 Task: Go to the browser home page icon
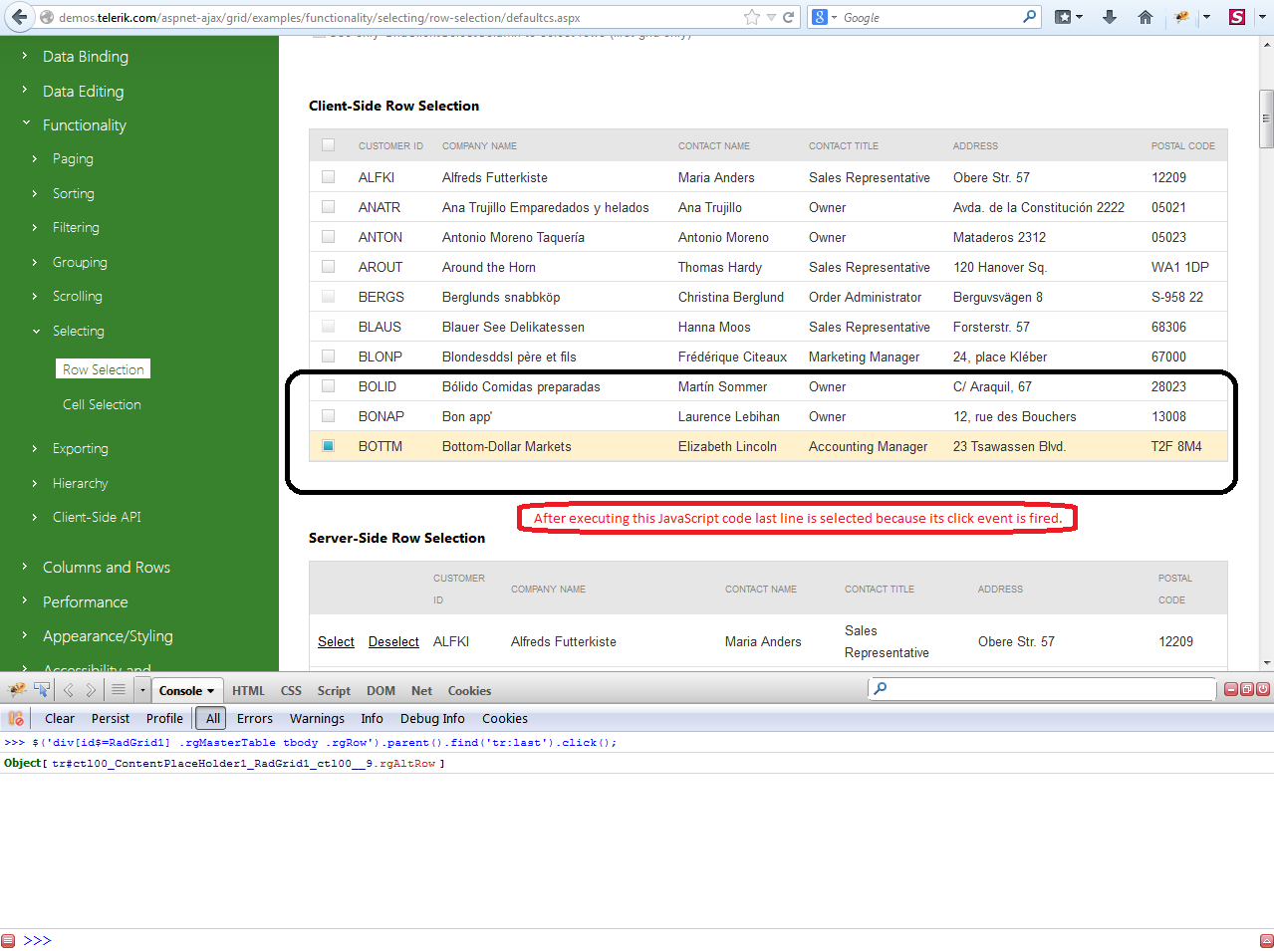[x=1146, y=17]
